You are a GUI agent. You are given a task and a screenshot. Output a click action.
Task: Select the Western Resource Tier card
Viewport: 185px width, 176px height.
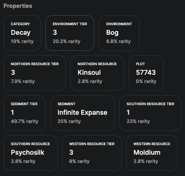click(x=92, y=153)
